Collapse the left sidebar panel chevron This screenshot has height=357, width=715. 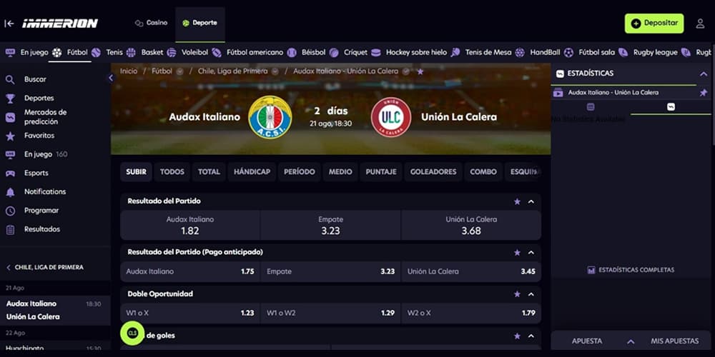(x=111, y=78)
